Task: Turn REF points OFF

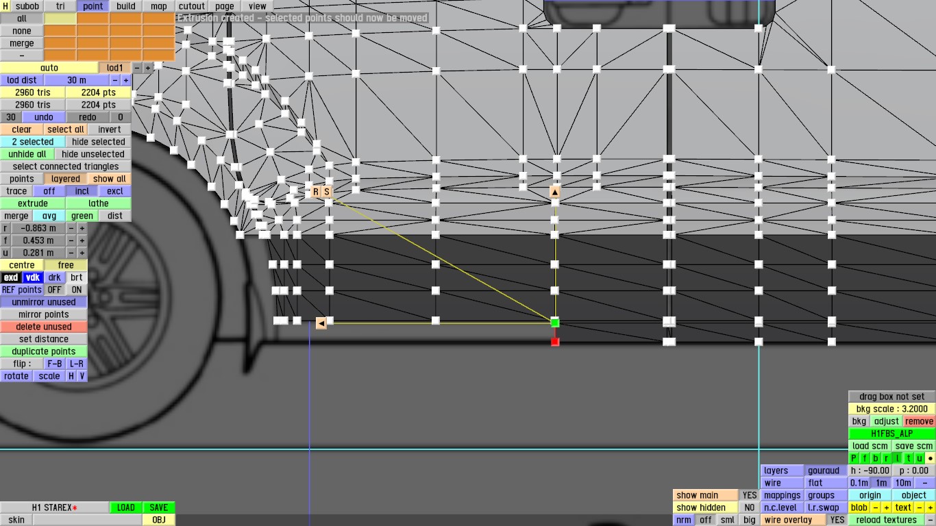Action: 55,290
